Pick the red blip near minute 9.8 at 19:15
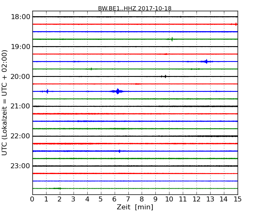Screen dimensions: 270x216 (166, 54)
